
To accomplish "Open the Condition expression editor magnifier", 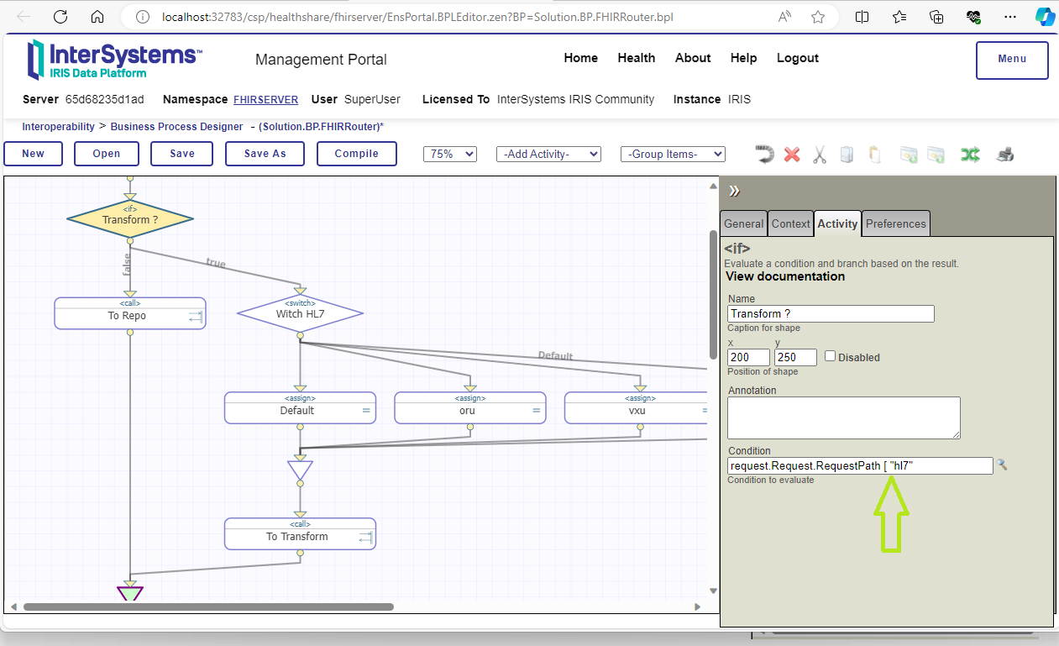I will pyautogui.click(x=1001, y=465).
